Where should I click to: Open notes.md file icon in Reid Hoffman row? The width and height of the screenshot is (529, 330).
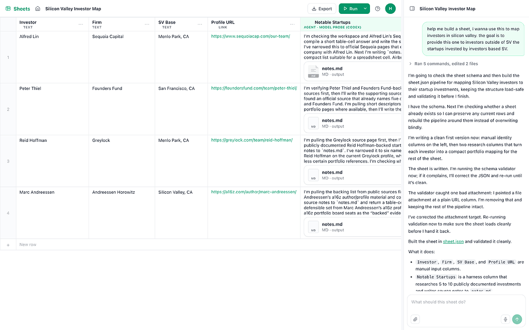tap(313, 175)
